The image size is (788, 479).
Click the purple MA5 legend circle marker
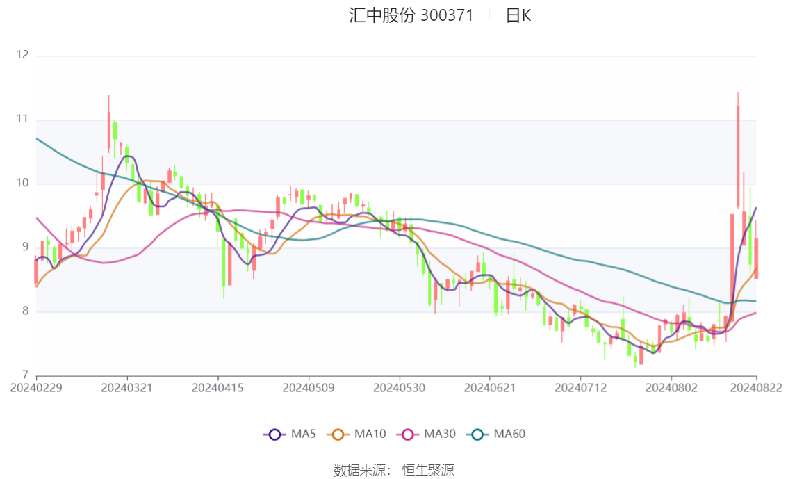point(274,435)
